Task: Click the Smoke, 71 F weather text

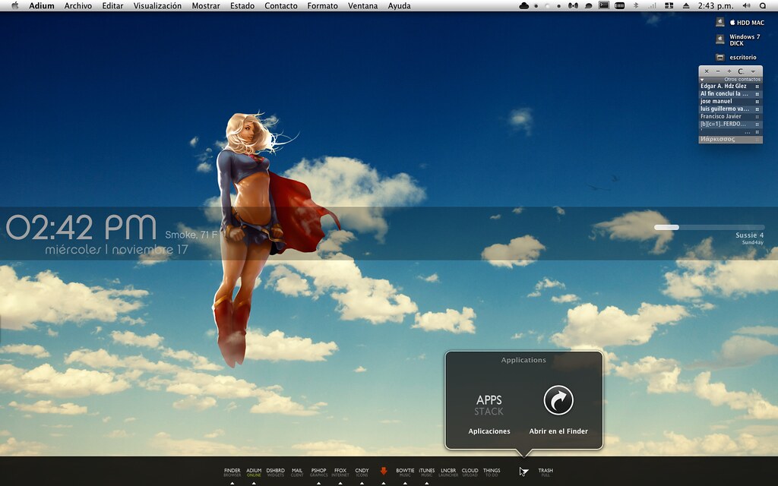Action: [191, 235]
